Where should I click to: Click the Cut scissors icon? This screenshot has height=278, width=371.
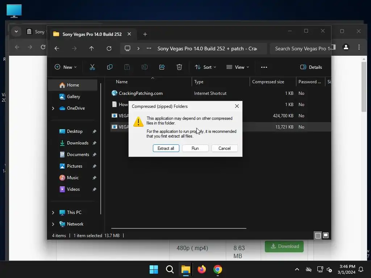coord(92,67)
